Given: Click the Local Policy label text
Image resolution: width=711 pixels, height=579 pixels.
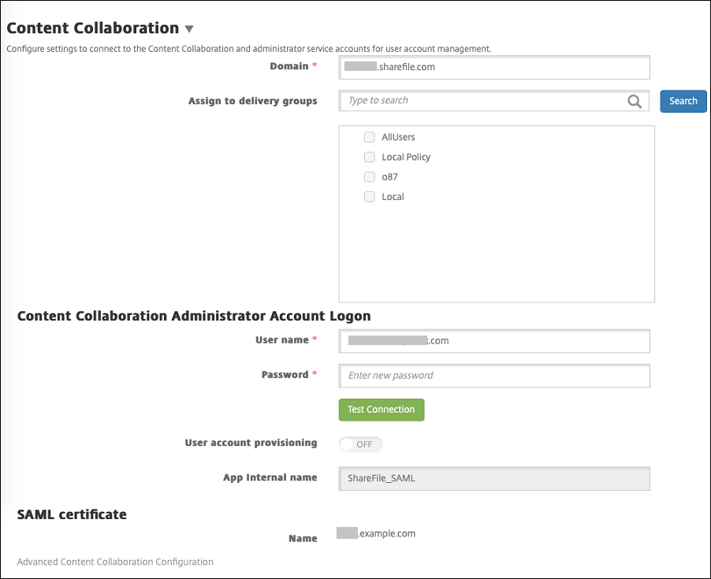Looking at the screenshot, I should (x=406, y=157).
